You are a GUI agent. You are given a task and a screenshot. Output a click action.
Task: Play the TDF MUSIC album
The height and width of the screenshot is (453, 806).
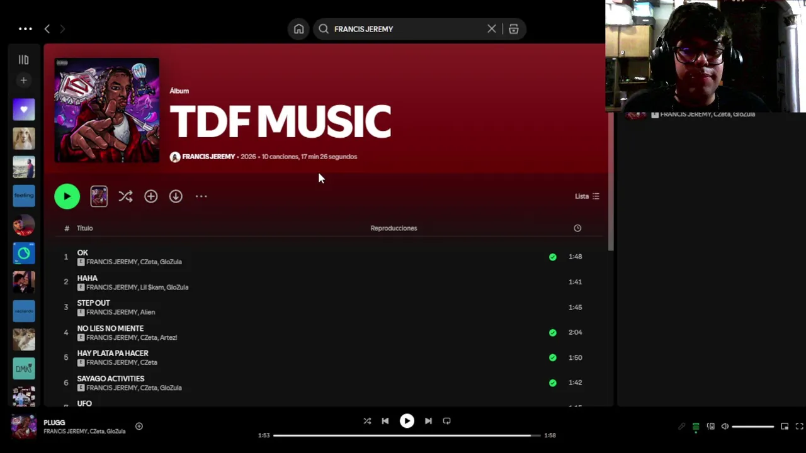point(67,196)
